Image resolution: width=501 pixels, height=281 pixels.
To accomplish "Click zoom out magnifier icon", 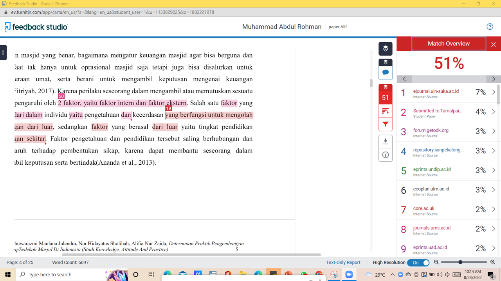I will coord(436,263).
